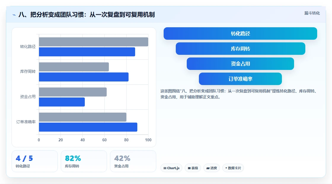Click the gray bar for 转化路径
Image resolution: width=332 pixels, height=184 pixels.
(x=94, y=42)
